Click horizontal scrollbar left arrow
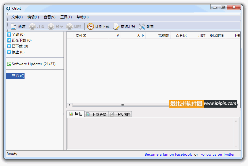Viewport: 248px width, 166px height. (x=69, y=105)
